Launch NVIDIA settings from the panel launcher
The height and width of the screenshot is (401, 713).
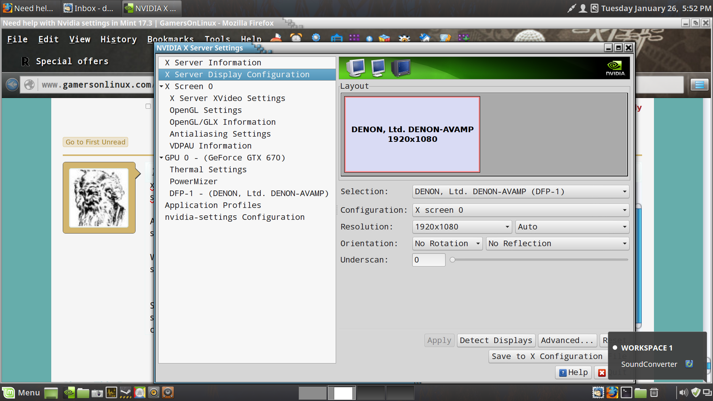pyautogui.click(x=69, y=392)
